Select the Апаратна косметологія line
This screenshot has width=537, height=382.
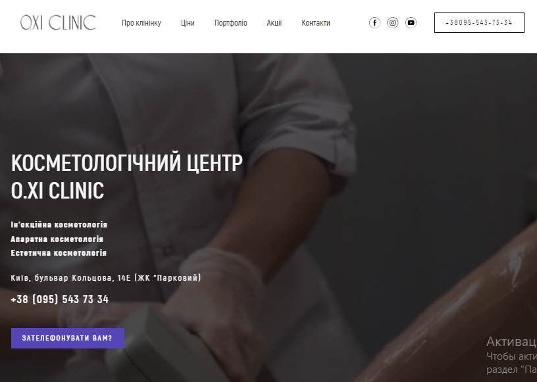click(57, 239)
